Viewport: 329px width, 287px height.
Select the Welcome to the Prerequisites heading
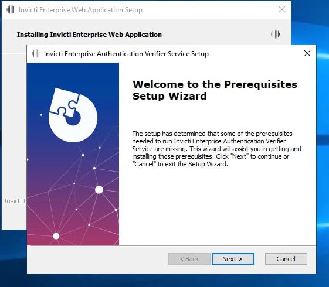coord(215,90)
